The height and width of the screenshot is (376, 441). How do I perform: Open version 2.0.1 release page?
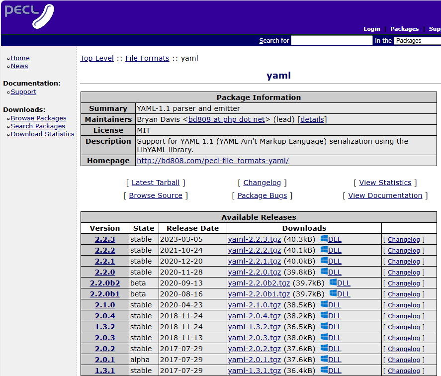click(105, 360)
